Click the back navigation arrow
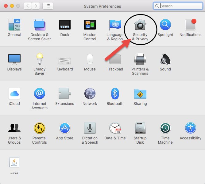The image size is (205, 184). click(x=28, y=6)
